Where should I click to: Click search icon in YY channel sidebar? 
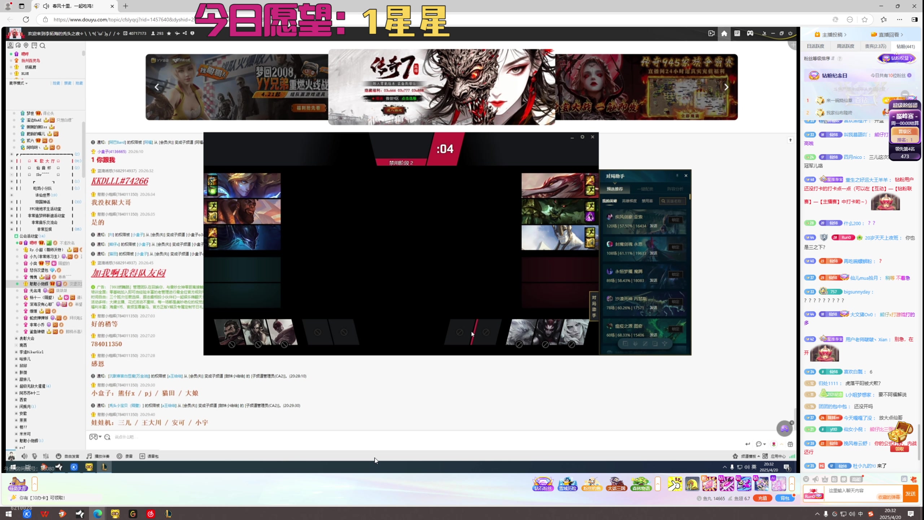pos(43,45)
